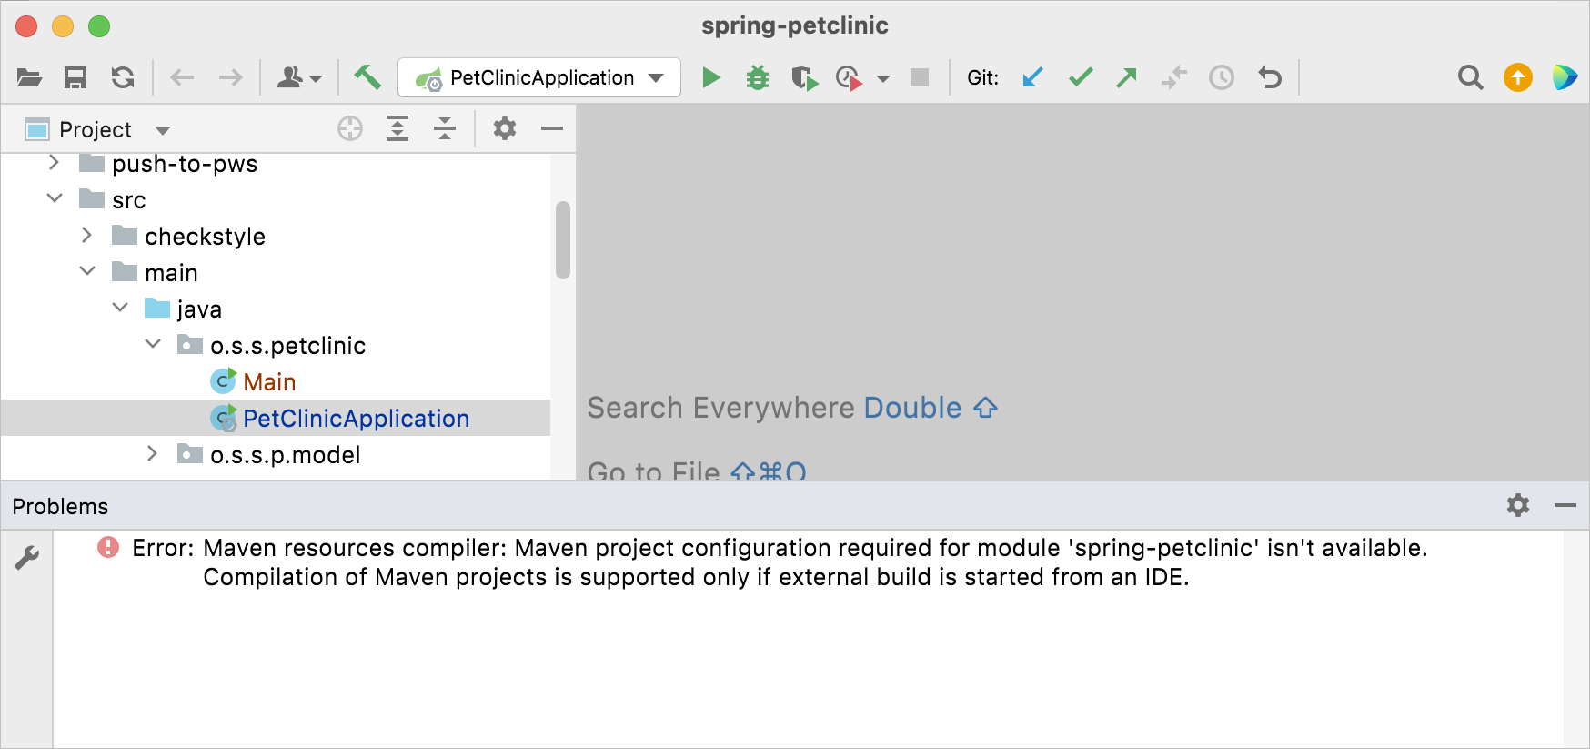Commit changes with the green checkmark
Screen dimensions: 1590x749
tap(1081, 78)
